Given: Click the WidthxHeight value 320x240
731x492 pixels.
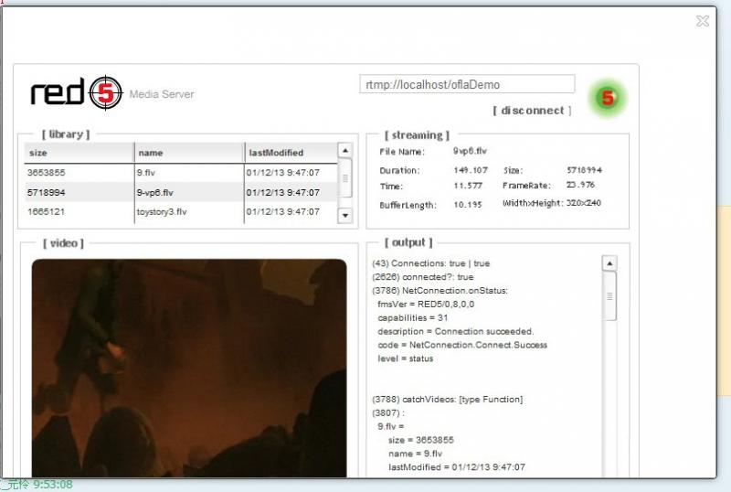Looking at the screenshot, I should click(x=583, y=203).
